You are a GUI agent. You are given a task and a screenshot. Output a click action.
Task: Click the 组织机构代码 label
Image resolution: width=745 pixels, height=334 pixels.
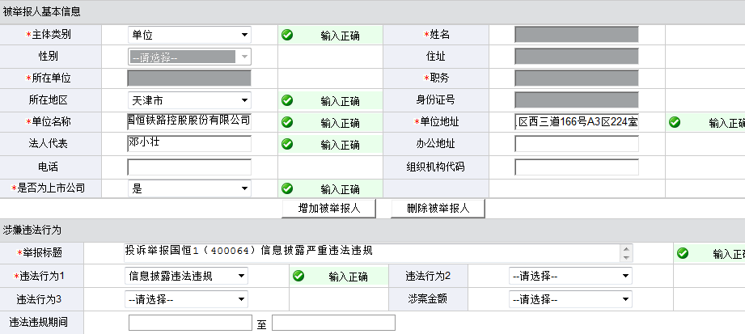coord(435,167)
